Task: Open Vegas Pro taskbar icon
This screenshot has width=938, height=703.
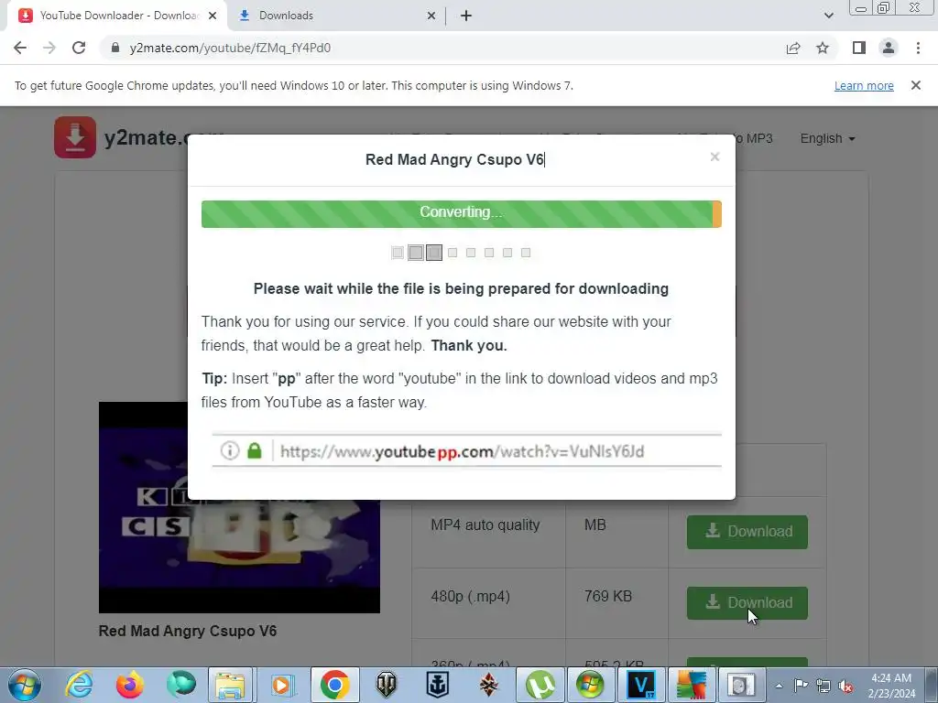Action: click(x=640, y=685)
